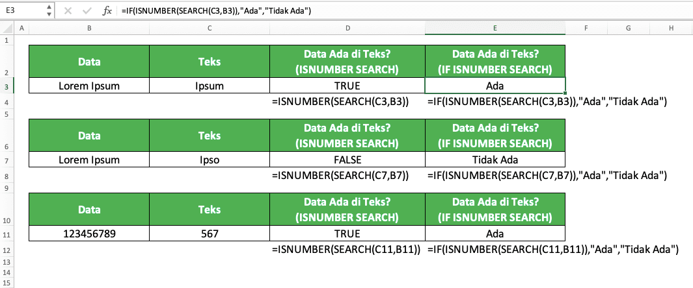Select column B header

[89, 29]
